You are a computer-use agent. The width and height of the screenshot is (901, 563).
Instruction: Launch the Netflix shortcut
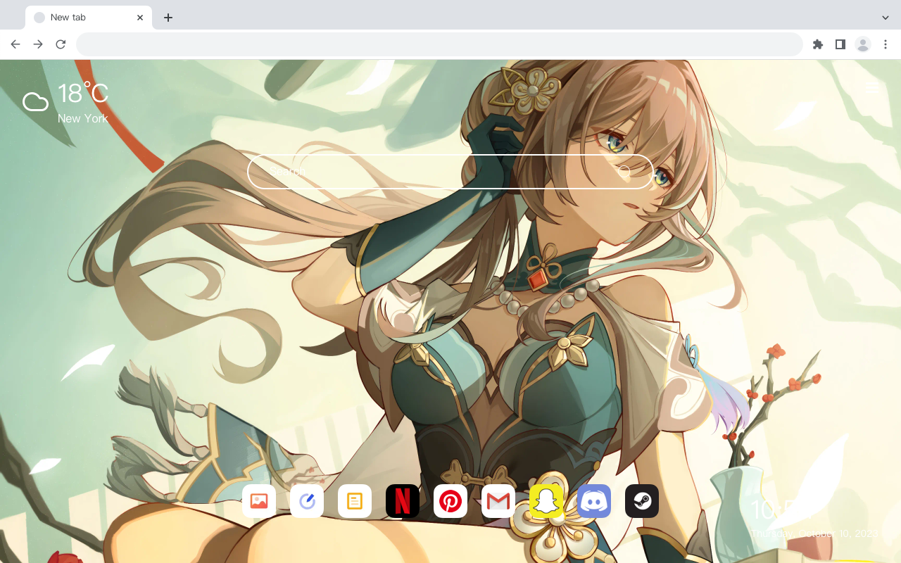(x=403, y=501)
